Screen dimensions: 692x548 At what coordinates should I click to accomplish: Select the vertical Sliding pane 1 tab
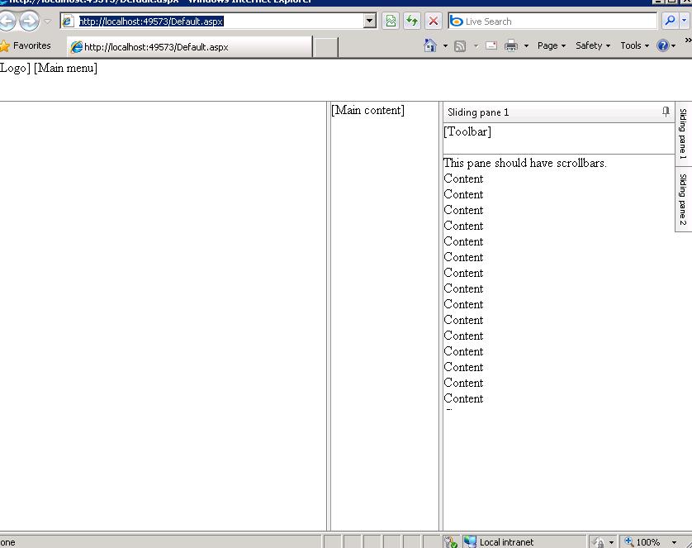[x=683, y=133]
